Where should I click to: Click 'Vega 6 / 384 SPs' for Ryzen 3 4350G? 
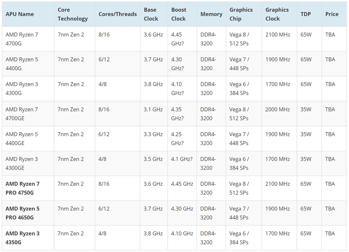pyautogui.click(x=239, y=238)
